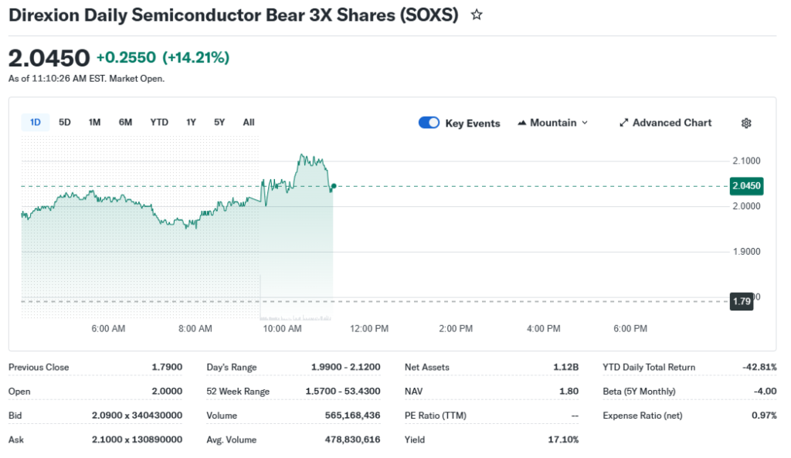Select the 6M chart range

click(125, 122)
